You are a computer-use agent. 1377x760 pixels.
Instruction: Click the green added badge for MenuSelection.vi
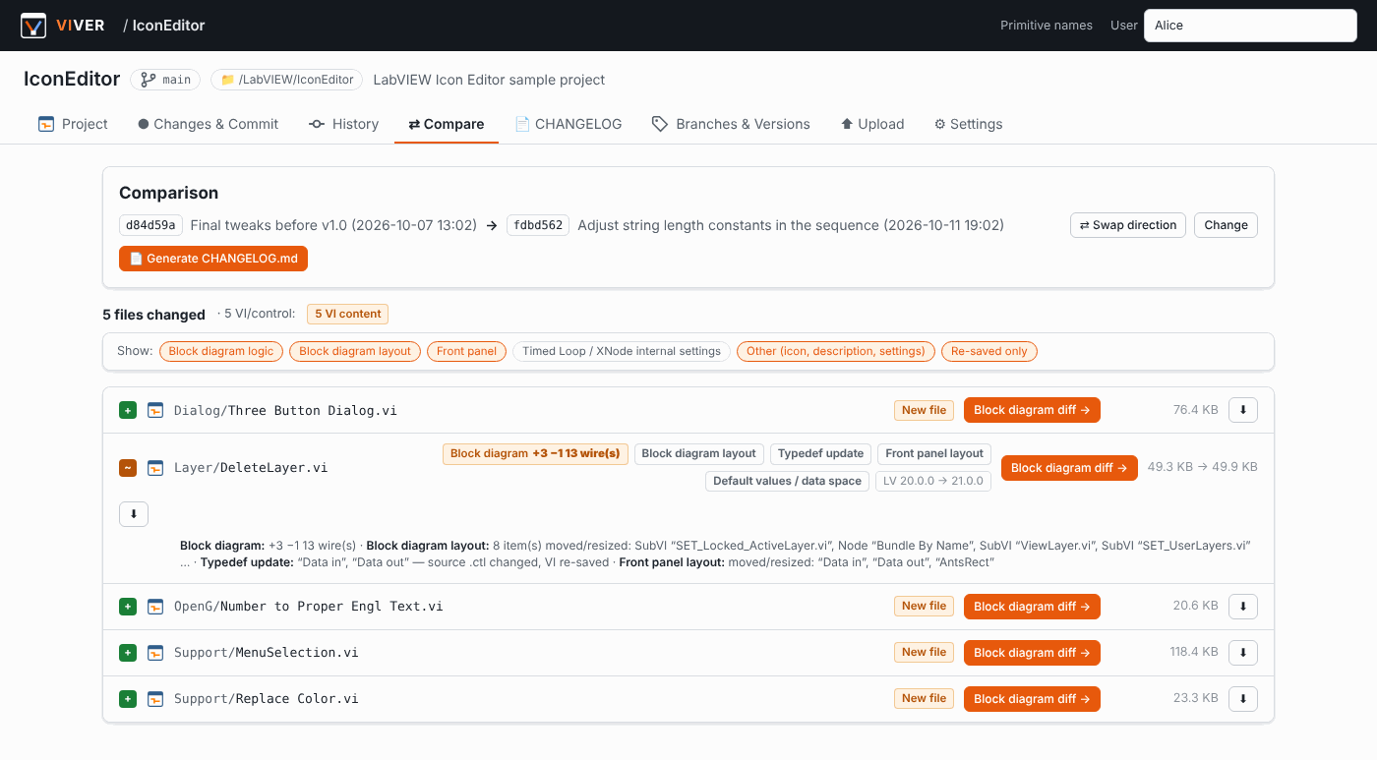tap(128, 653)
